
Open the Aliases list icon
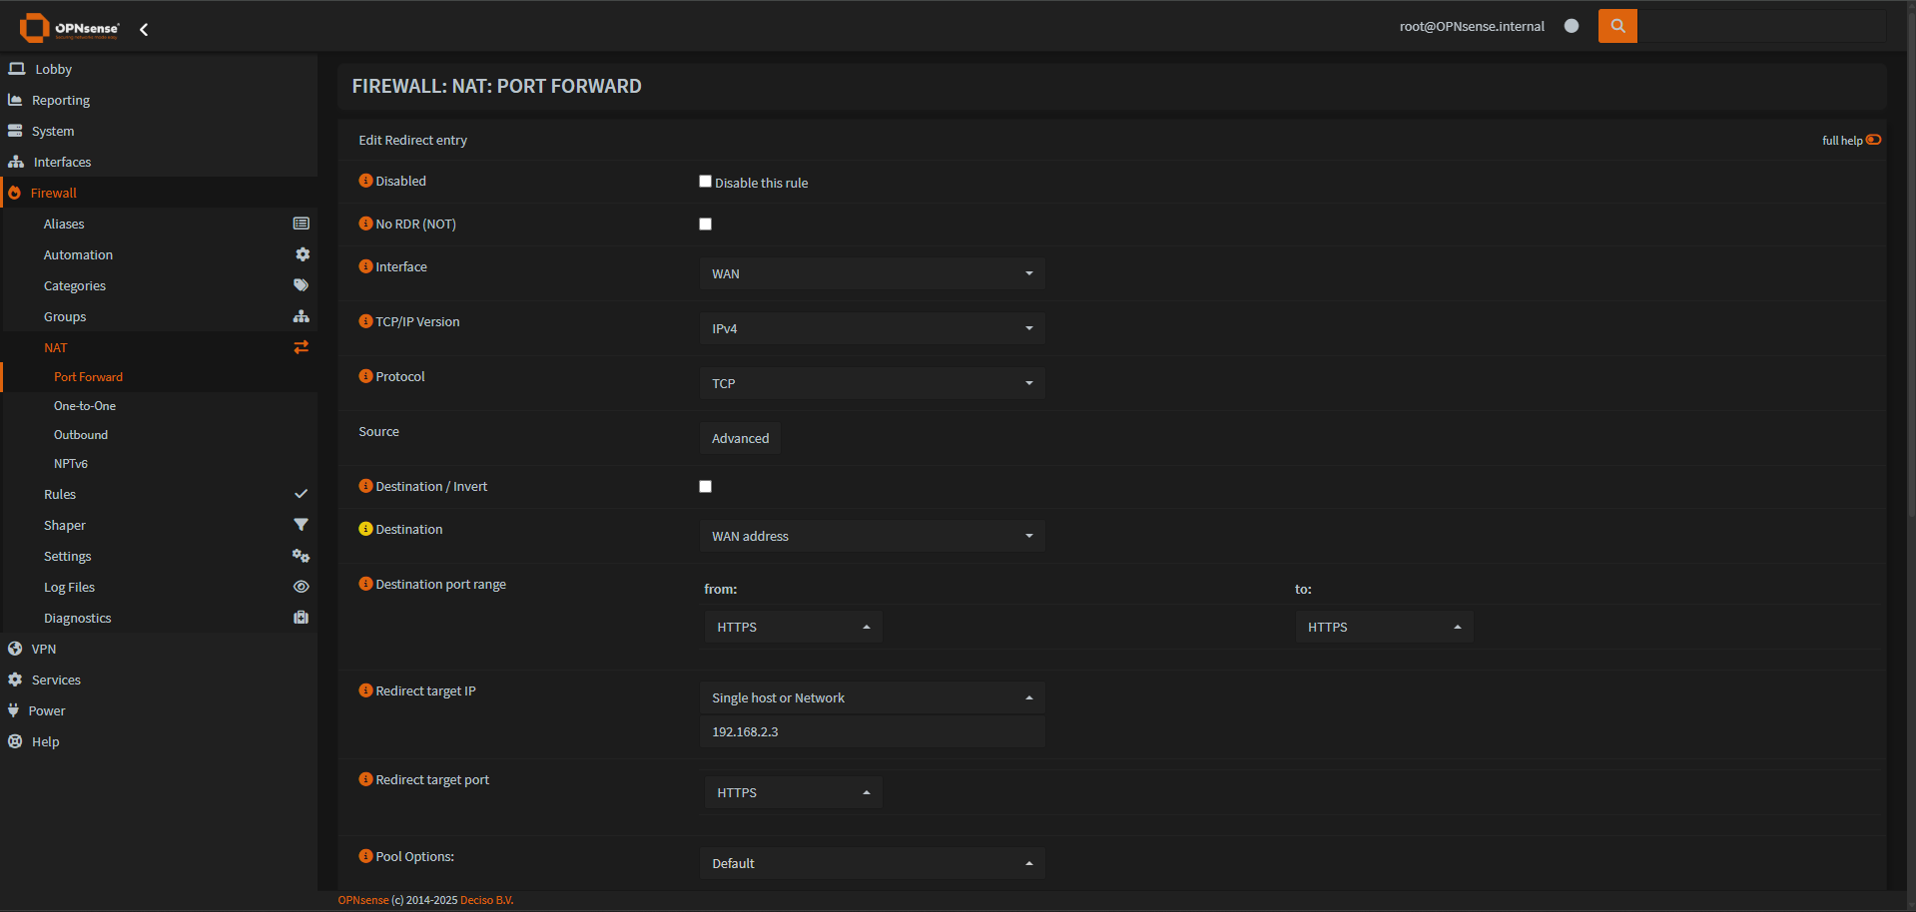click(301, 224)
